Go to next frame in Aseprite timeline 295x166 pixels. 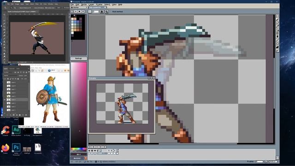click(x=101, y=147)
